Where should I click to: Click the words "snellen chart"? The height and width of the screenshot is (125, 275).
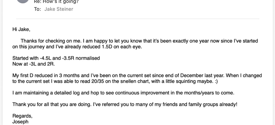pos(134,81)
